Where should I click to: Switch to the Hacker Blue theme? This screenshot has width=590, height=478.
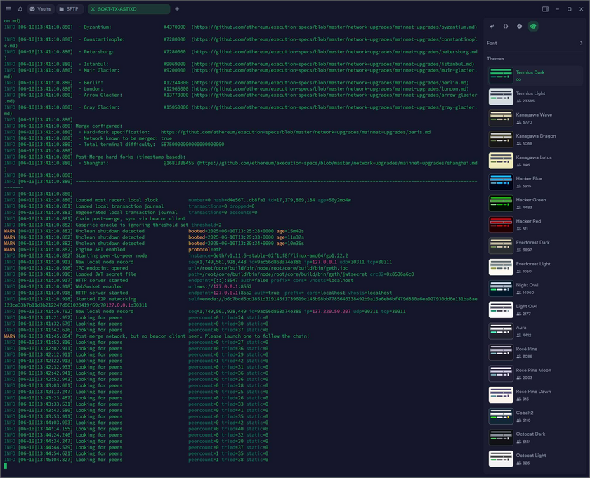(x=535, y=182)
